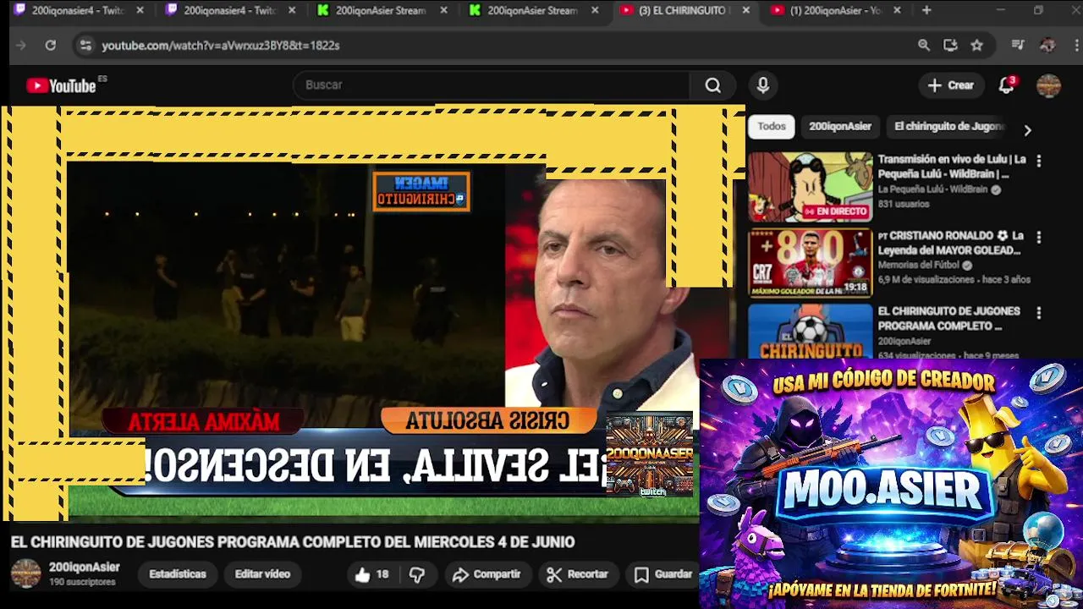This screenshot has width=1083, height=609.
Task: Open the zoom magnifier icon in address bar
Action: click(924, 45)
